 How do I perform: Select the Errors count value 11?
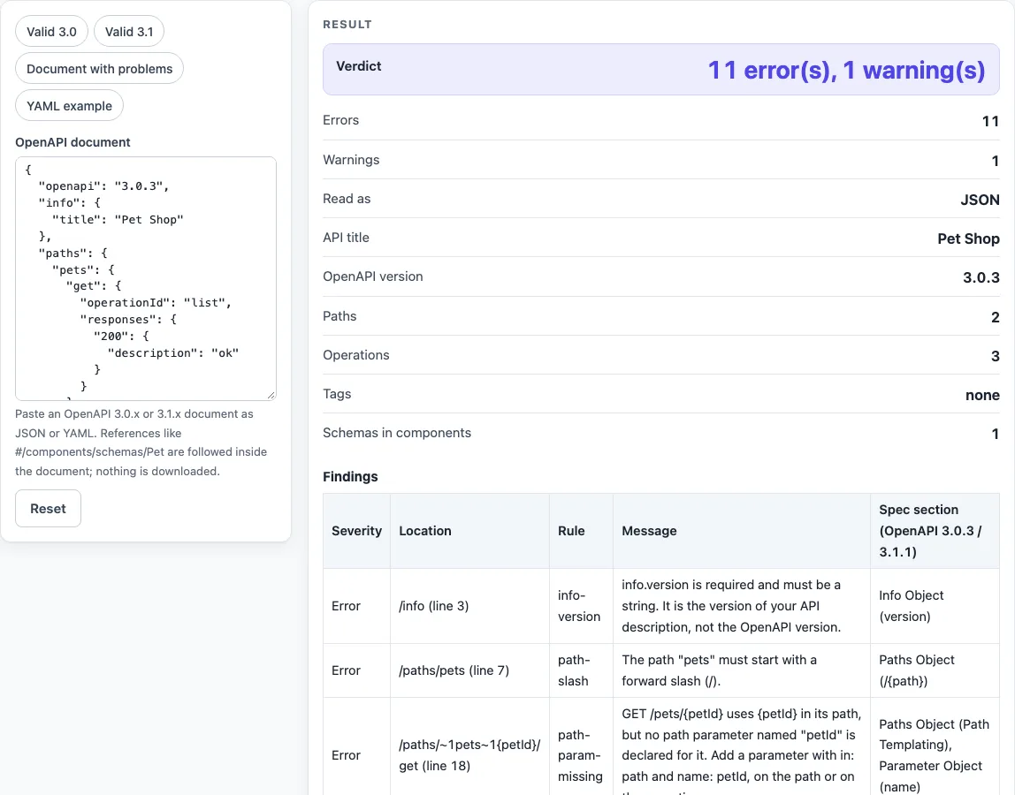tap(989, 121)
